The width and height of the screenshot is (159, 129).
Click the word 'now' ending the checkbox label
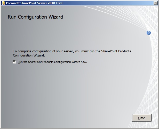coord(84,62)
